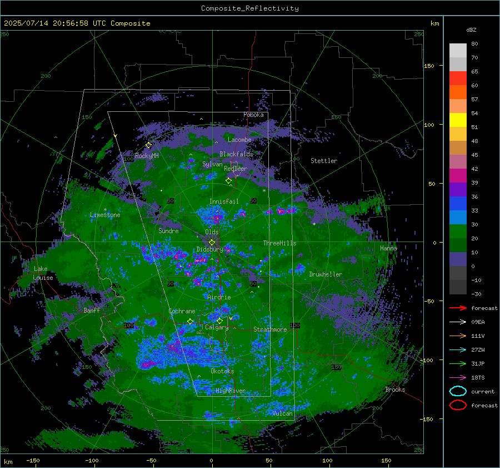This screenshot has width=500, height=468.
Task: Click the 65 dBZ red color swatch
Action: [458, 78]
